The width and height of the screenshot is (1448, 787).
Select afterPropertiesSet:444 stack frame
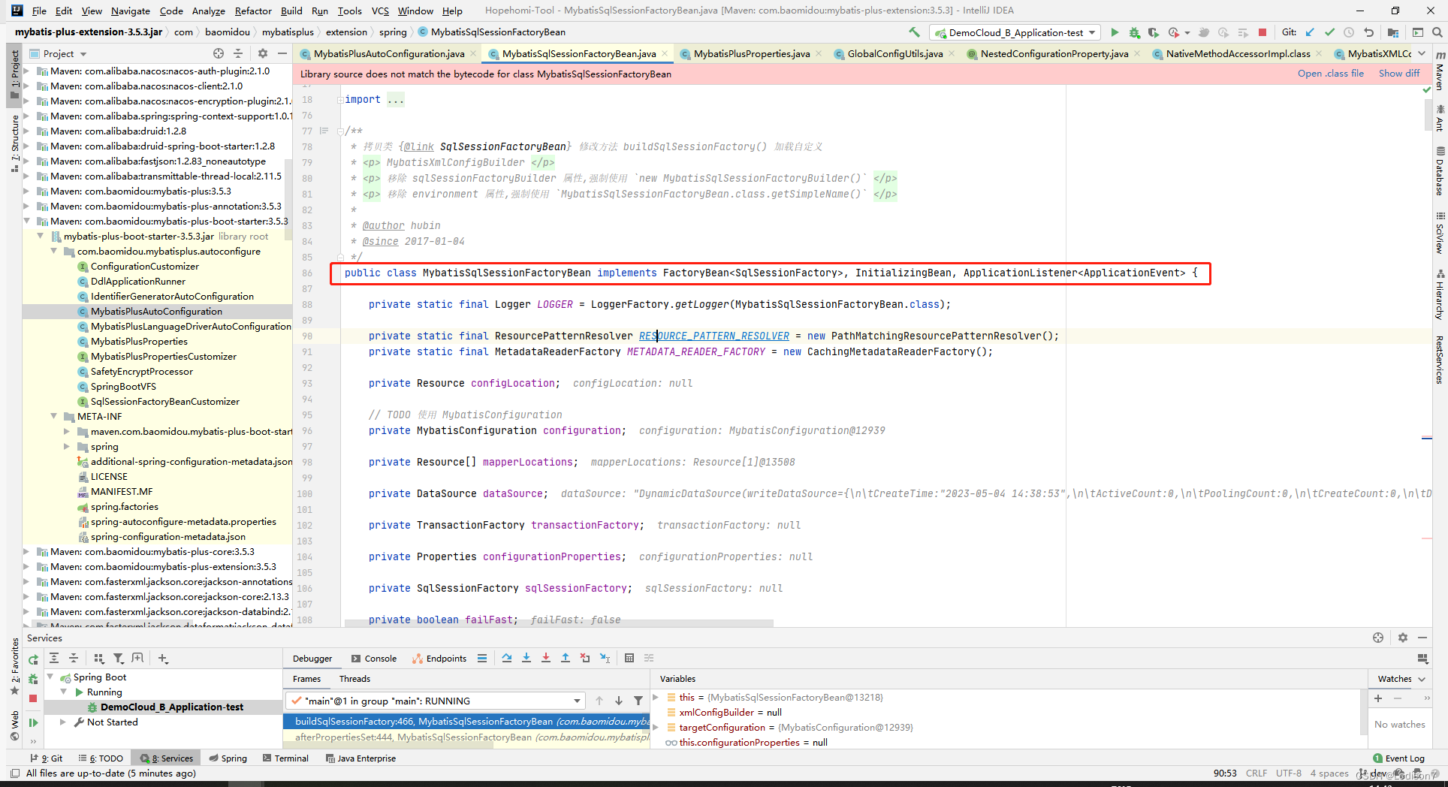pyautogui.click(x=466, y=737)
